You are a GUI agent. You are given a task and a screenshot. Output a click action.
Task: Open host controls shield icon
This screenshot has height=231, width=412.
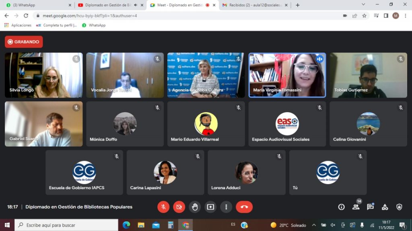(399, 207)
